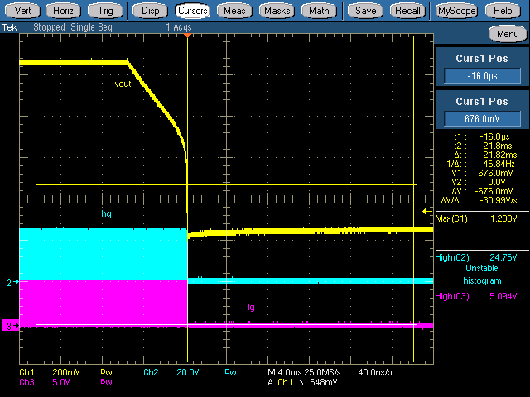Select the Curs1 Pos -16.0µs field
Image resolution: width=530 pixels, height=397 pixels.
pos(482,76)
